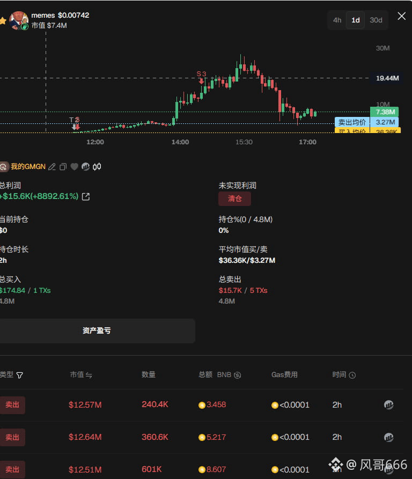This screenshot has height=479, width=412.
Task: Switch the chart to the 4h timeframe
Action: (337, 20)
